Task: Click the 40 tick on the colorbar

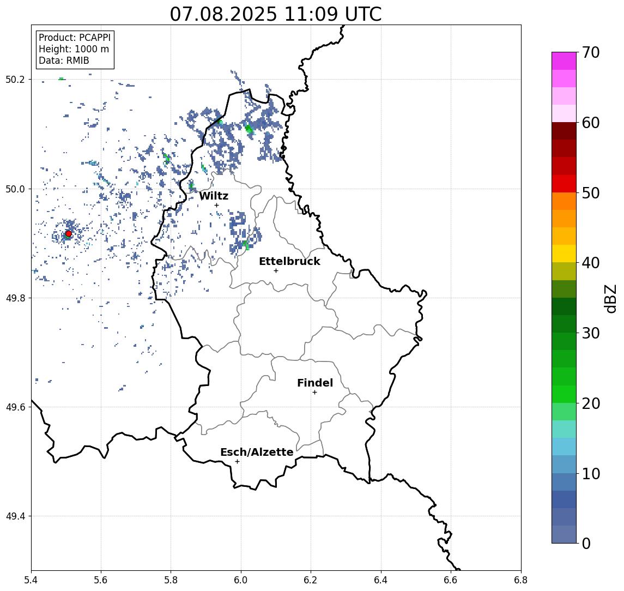Action: 591,263
